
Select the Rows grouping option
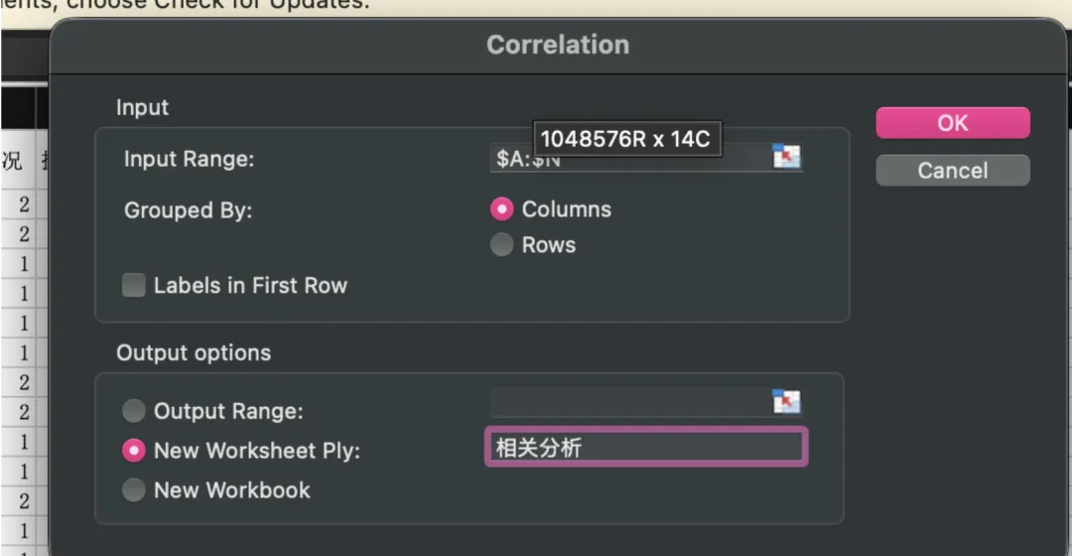pos(503,245)
